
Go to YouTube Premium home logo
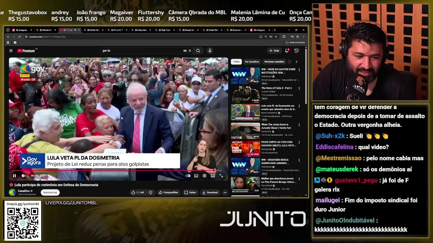26,51
